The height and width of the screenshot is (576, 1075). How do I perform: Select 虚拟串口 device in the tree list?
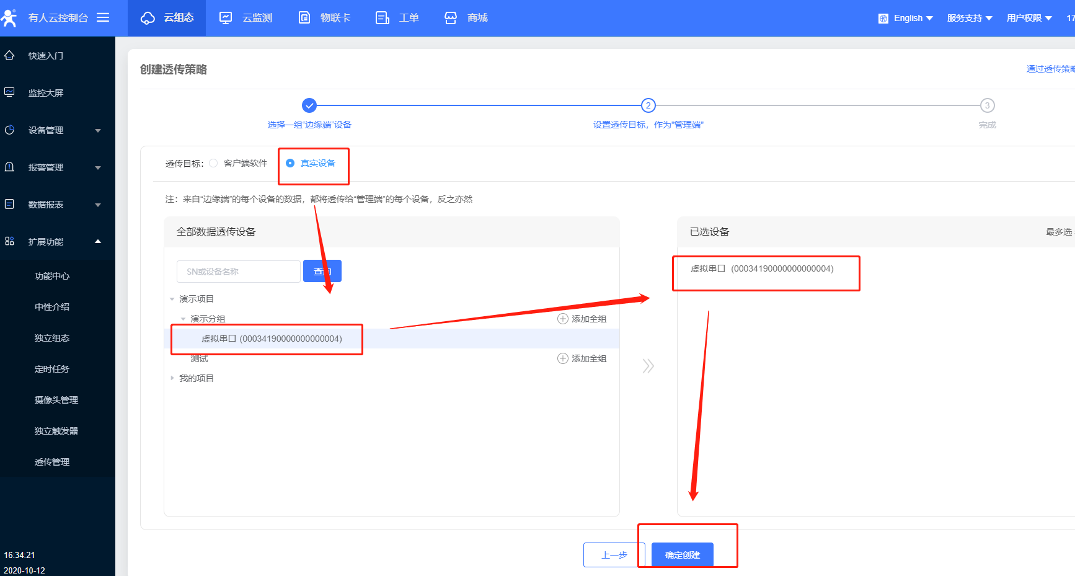[x=272, y=339]
